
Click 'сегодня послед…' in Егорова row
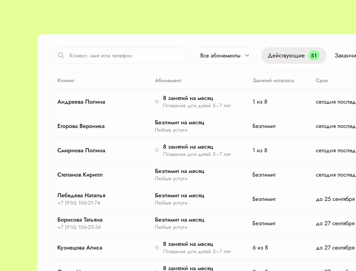coord(336,126)
